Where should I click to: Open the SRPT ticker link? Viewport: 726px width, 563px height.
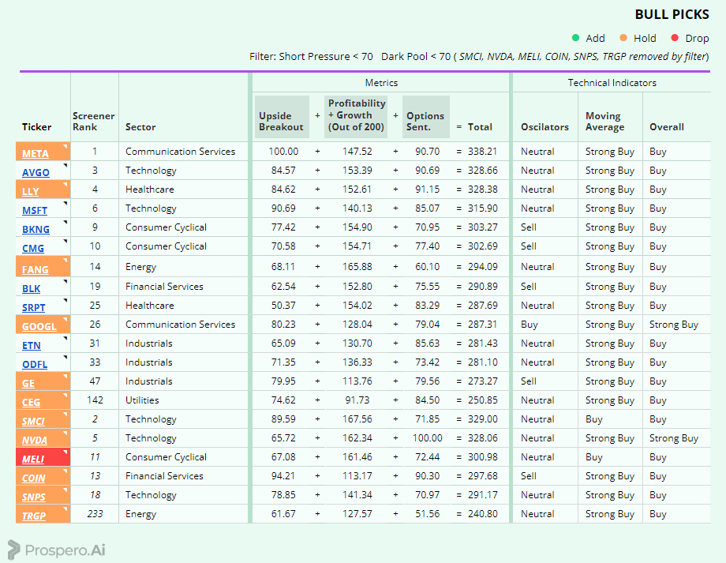(34, 308)
